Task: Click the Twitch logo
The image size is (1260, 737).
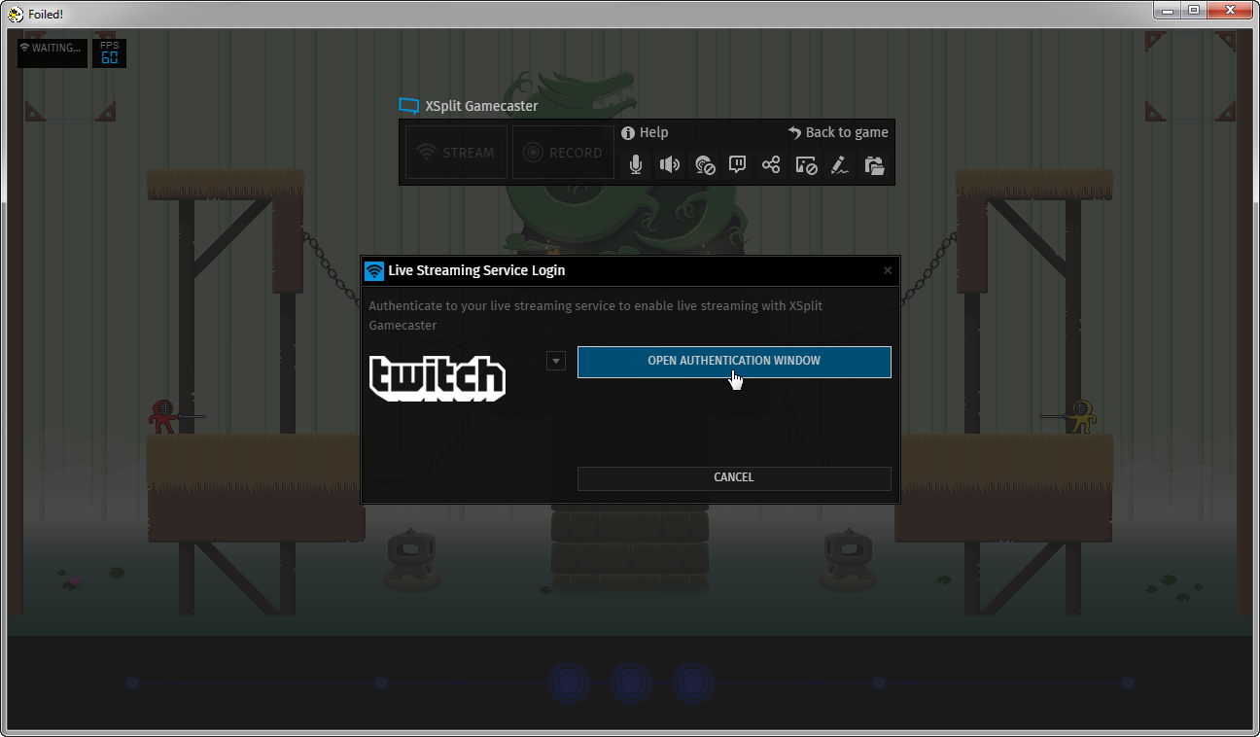Action: 437,378
